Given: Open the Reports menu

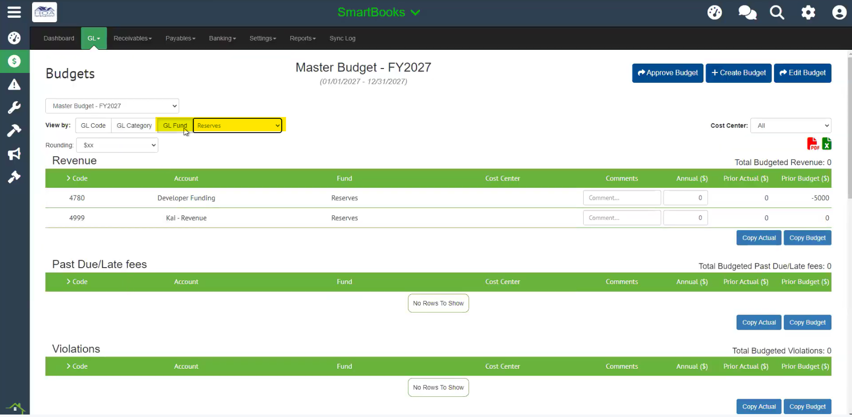Looking at the screenshot, I should click(303, 38).
